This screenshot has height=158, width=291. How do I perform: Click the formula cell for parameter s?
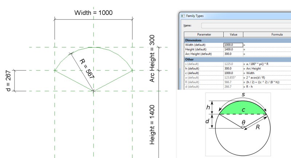click(267, 64)
